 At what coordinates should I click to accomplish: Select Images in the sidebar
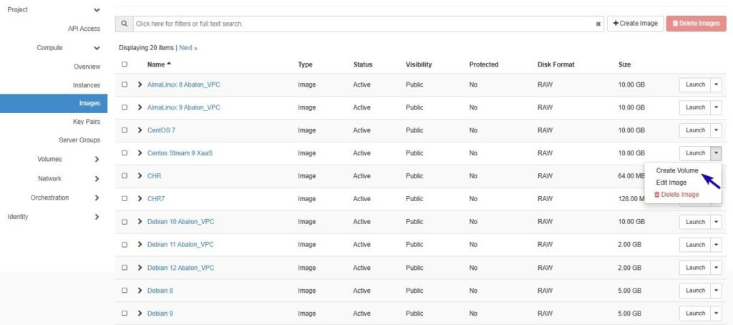[54, 103]
